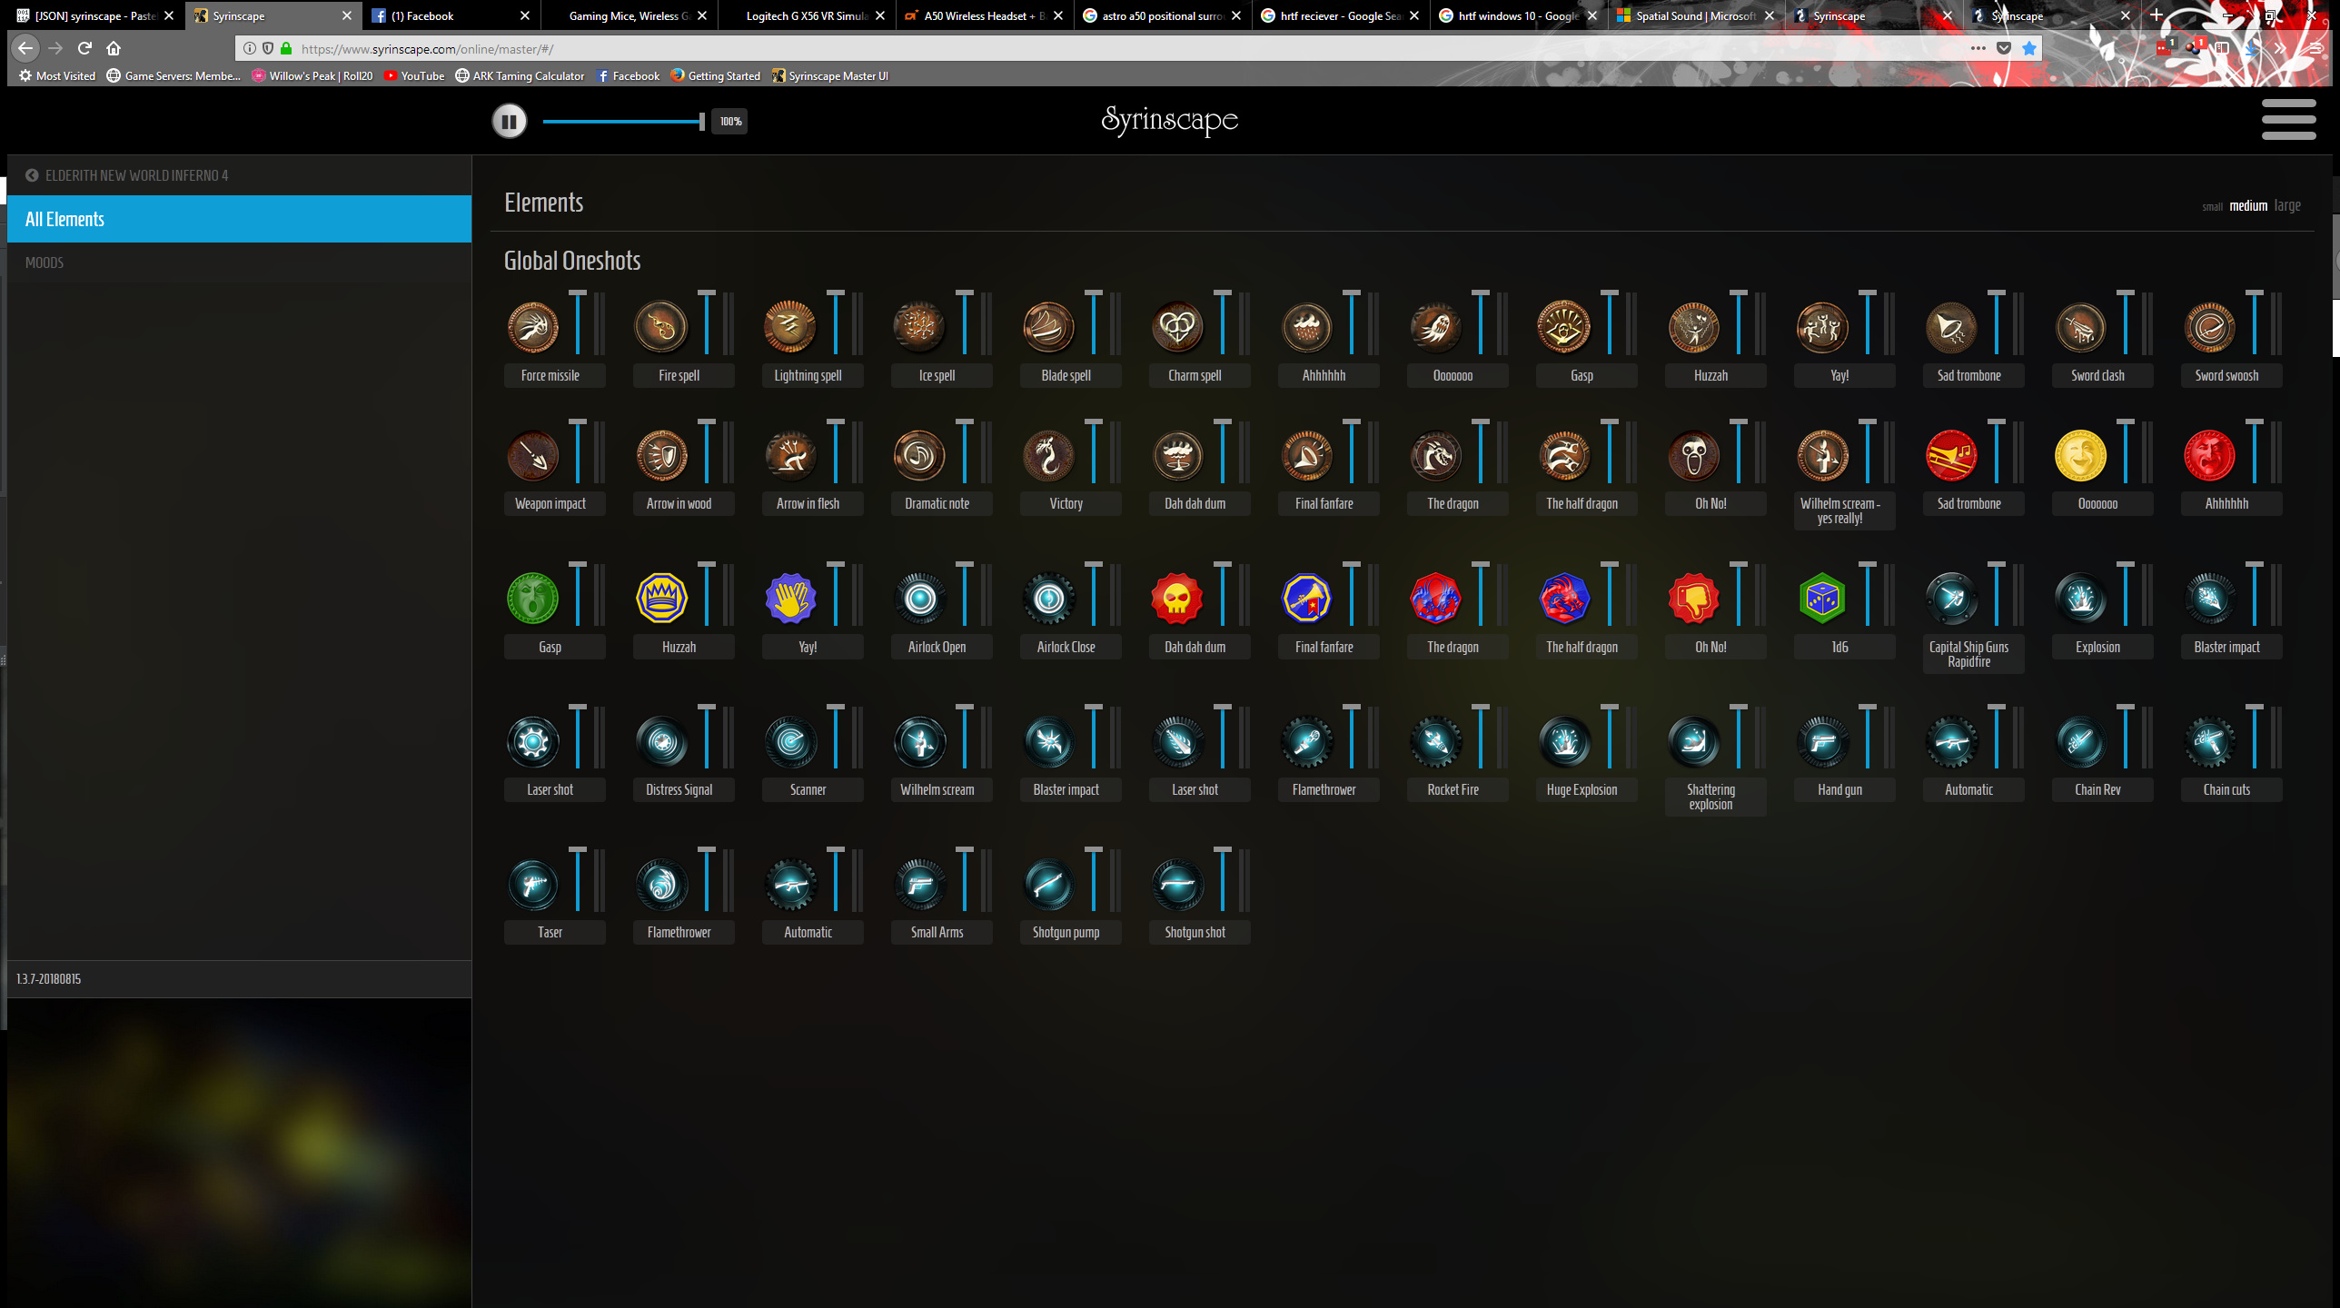The image size is (2340, 1308).
Task: Select medium element size
Action: click(x=2247, y=206)
